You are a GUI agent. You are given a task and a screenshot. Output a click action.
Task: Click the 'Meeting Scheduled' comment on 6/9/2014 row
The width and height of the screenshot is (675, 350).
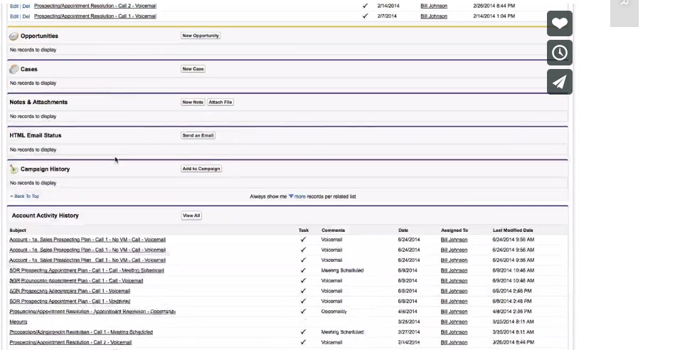pos(342,271)
